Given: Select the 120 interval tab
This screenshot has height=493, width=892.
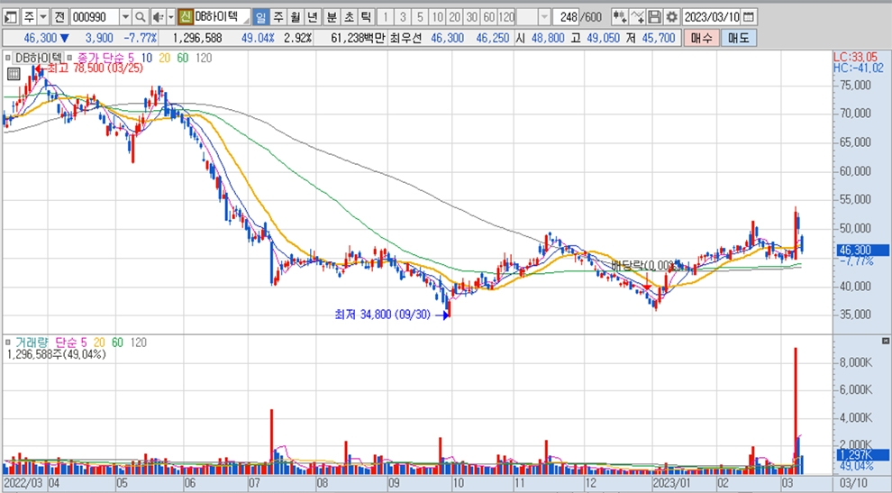Looking at the screenshot, I should click(506, 17).
